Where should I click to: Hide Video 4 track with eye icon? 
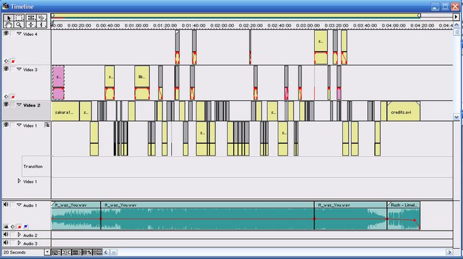click(x=6, y=34)
